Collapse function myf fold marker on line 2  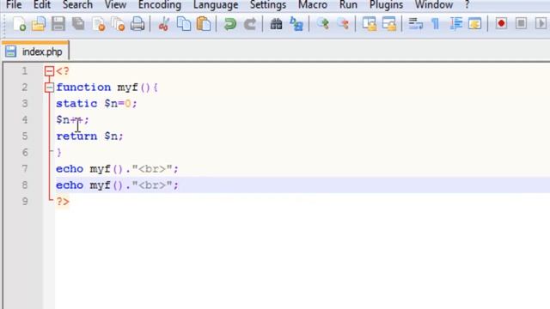(x=49, y=88)
